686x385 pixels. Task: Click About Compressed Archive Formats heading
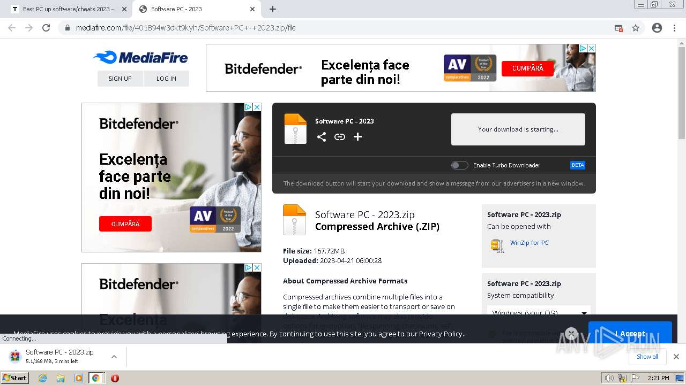point(345,281)
